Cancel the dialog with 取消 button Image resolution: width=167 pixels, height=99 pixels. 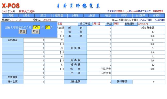(35, 32)
